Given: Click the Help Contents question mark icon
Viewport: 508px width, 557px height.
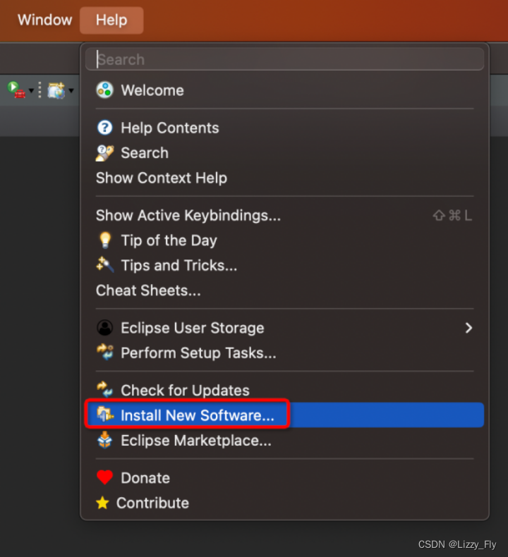Looking at the screenshot, I should coord(105,128).
